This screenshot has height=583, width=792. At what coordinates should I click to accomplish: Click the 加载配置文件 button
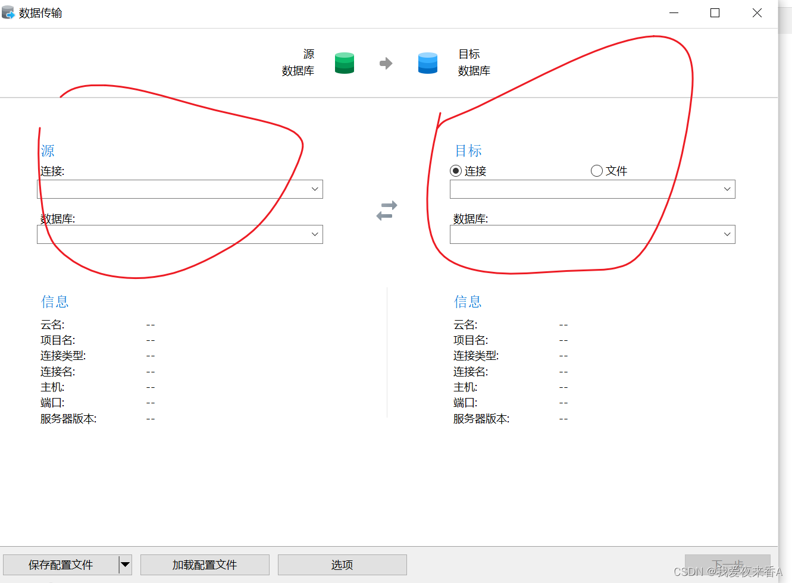[205, 565]
